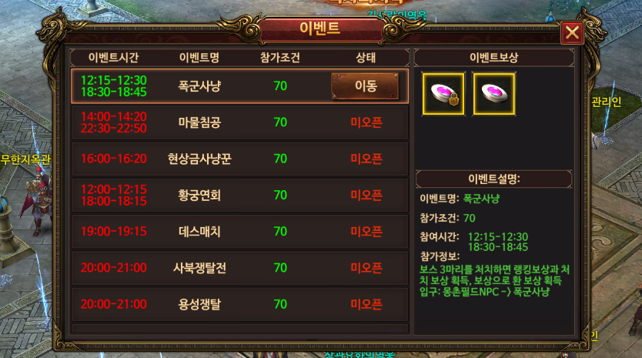Click the locked pink gem reward icon
This screenshot has width=642, height=358.
(x=444, y=94)
